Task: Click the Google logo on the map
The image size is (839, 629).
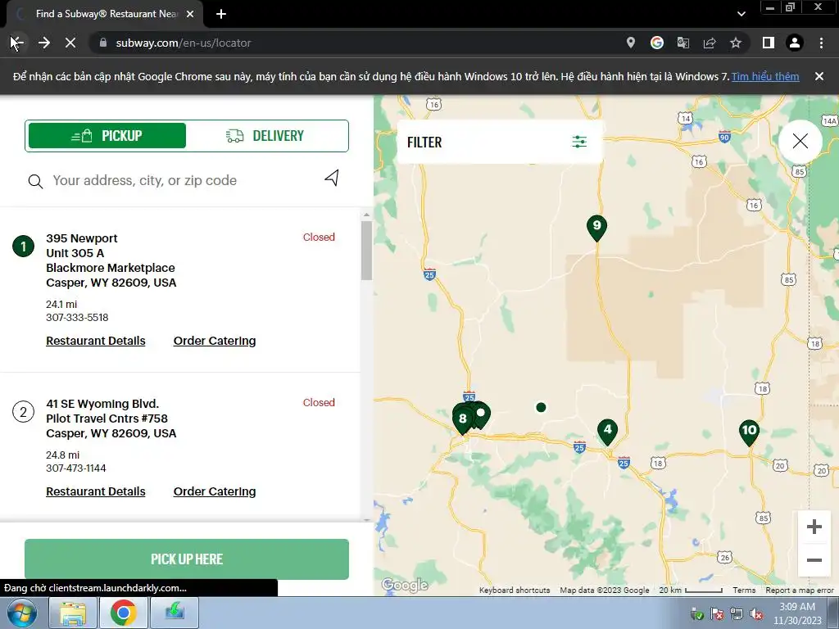Action: [405, 585]
